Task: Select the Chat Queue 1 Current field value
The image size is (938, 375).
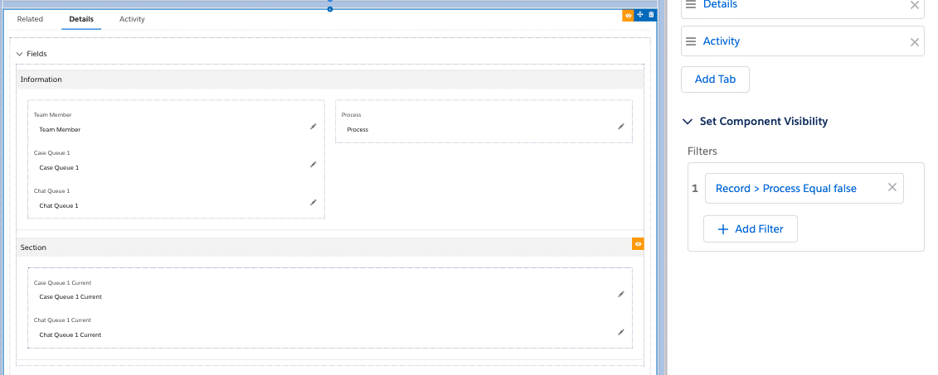Action: pyautogui.click(x=70, y=335)
